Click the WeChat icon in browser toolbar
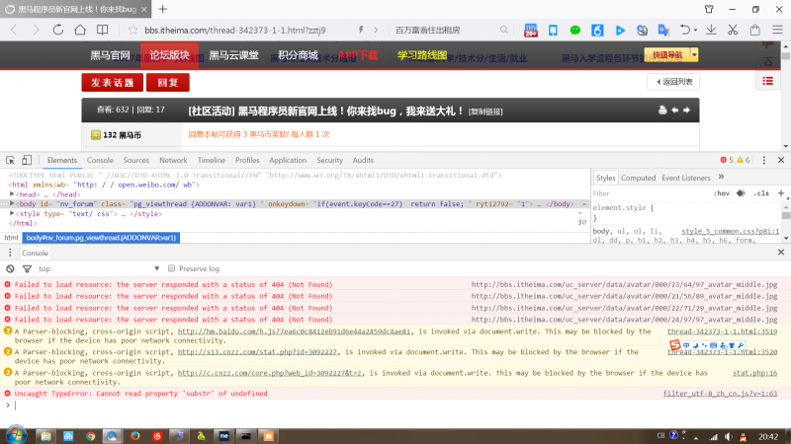 click(x=575, y=30)
